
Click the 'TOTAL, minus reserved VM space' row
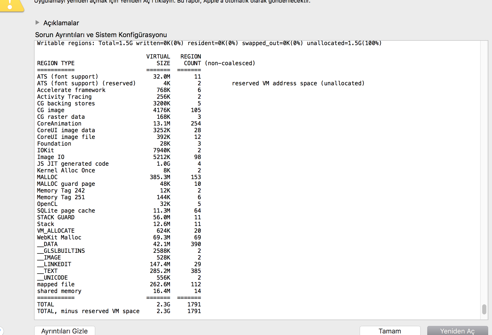pyautogui.click(x=119, y=311)
